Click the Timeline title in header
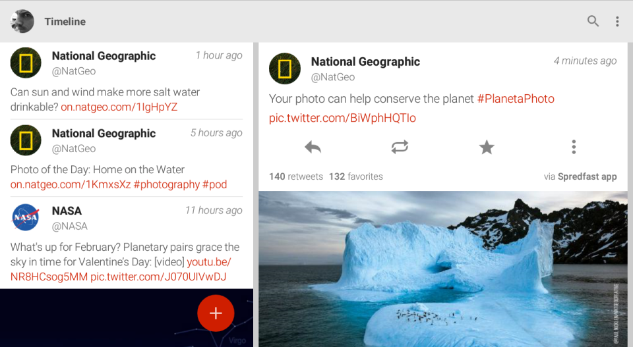The height and width of the screenshot is (347, 633). (x=65, y=21)
